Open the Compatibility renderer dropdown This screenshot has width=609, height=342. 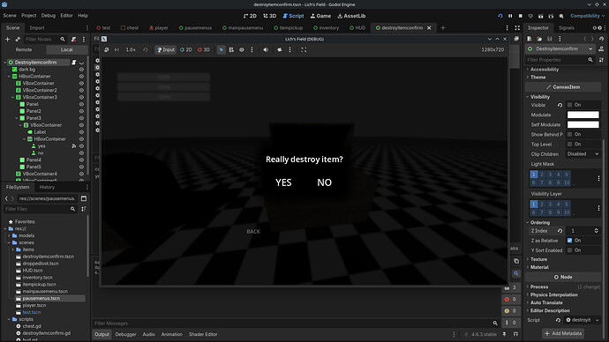(x=587, y=16)
